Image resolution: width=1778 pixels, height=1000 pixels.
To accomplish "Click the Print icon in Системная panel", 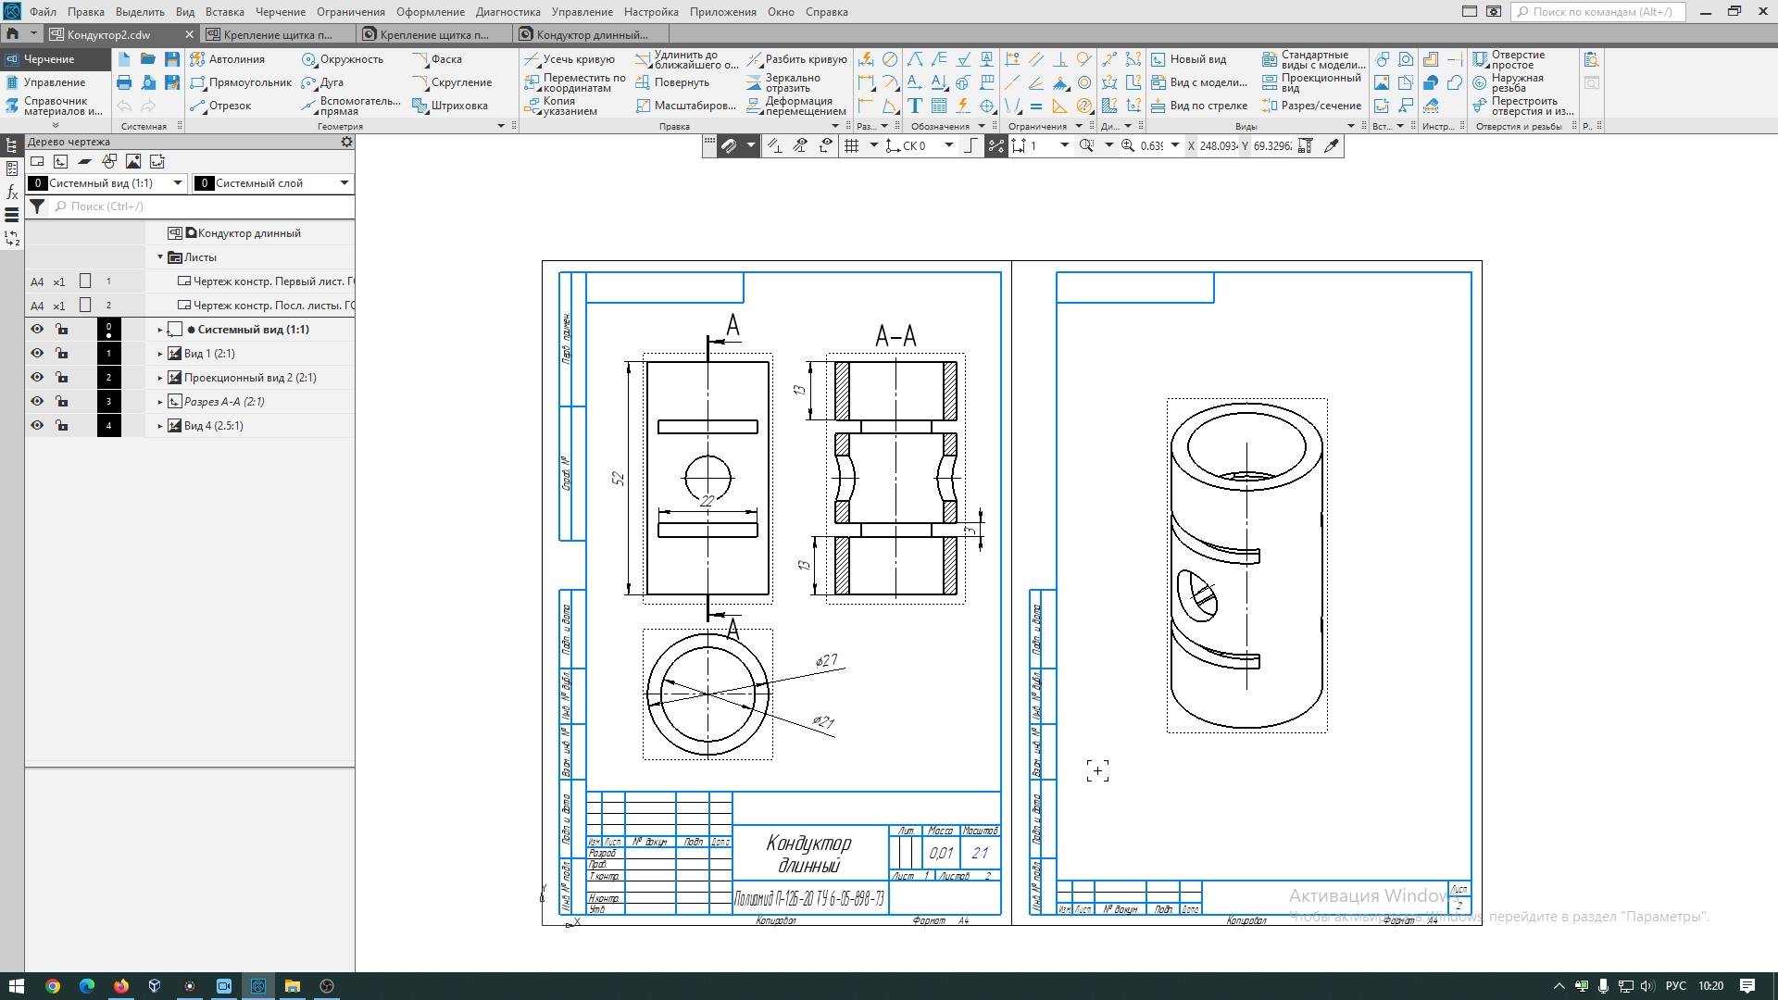I will pyautogui.click(x=124, y=82).
